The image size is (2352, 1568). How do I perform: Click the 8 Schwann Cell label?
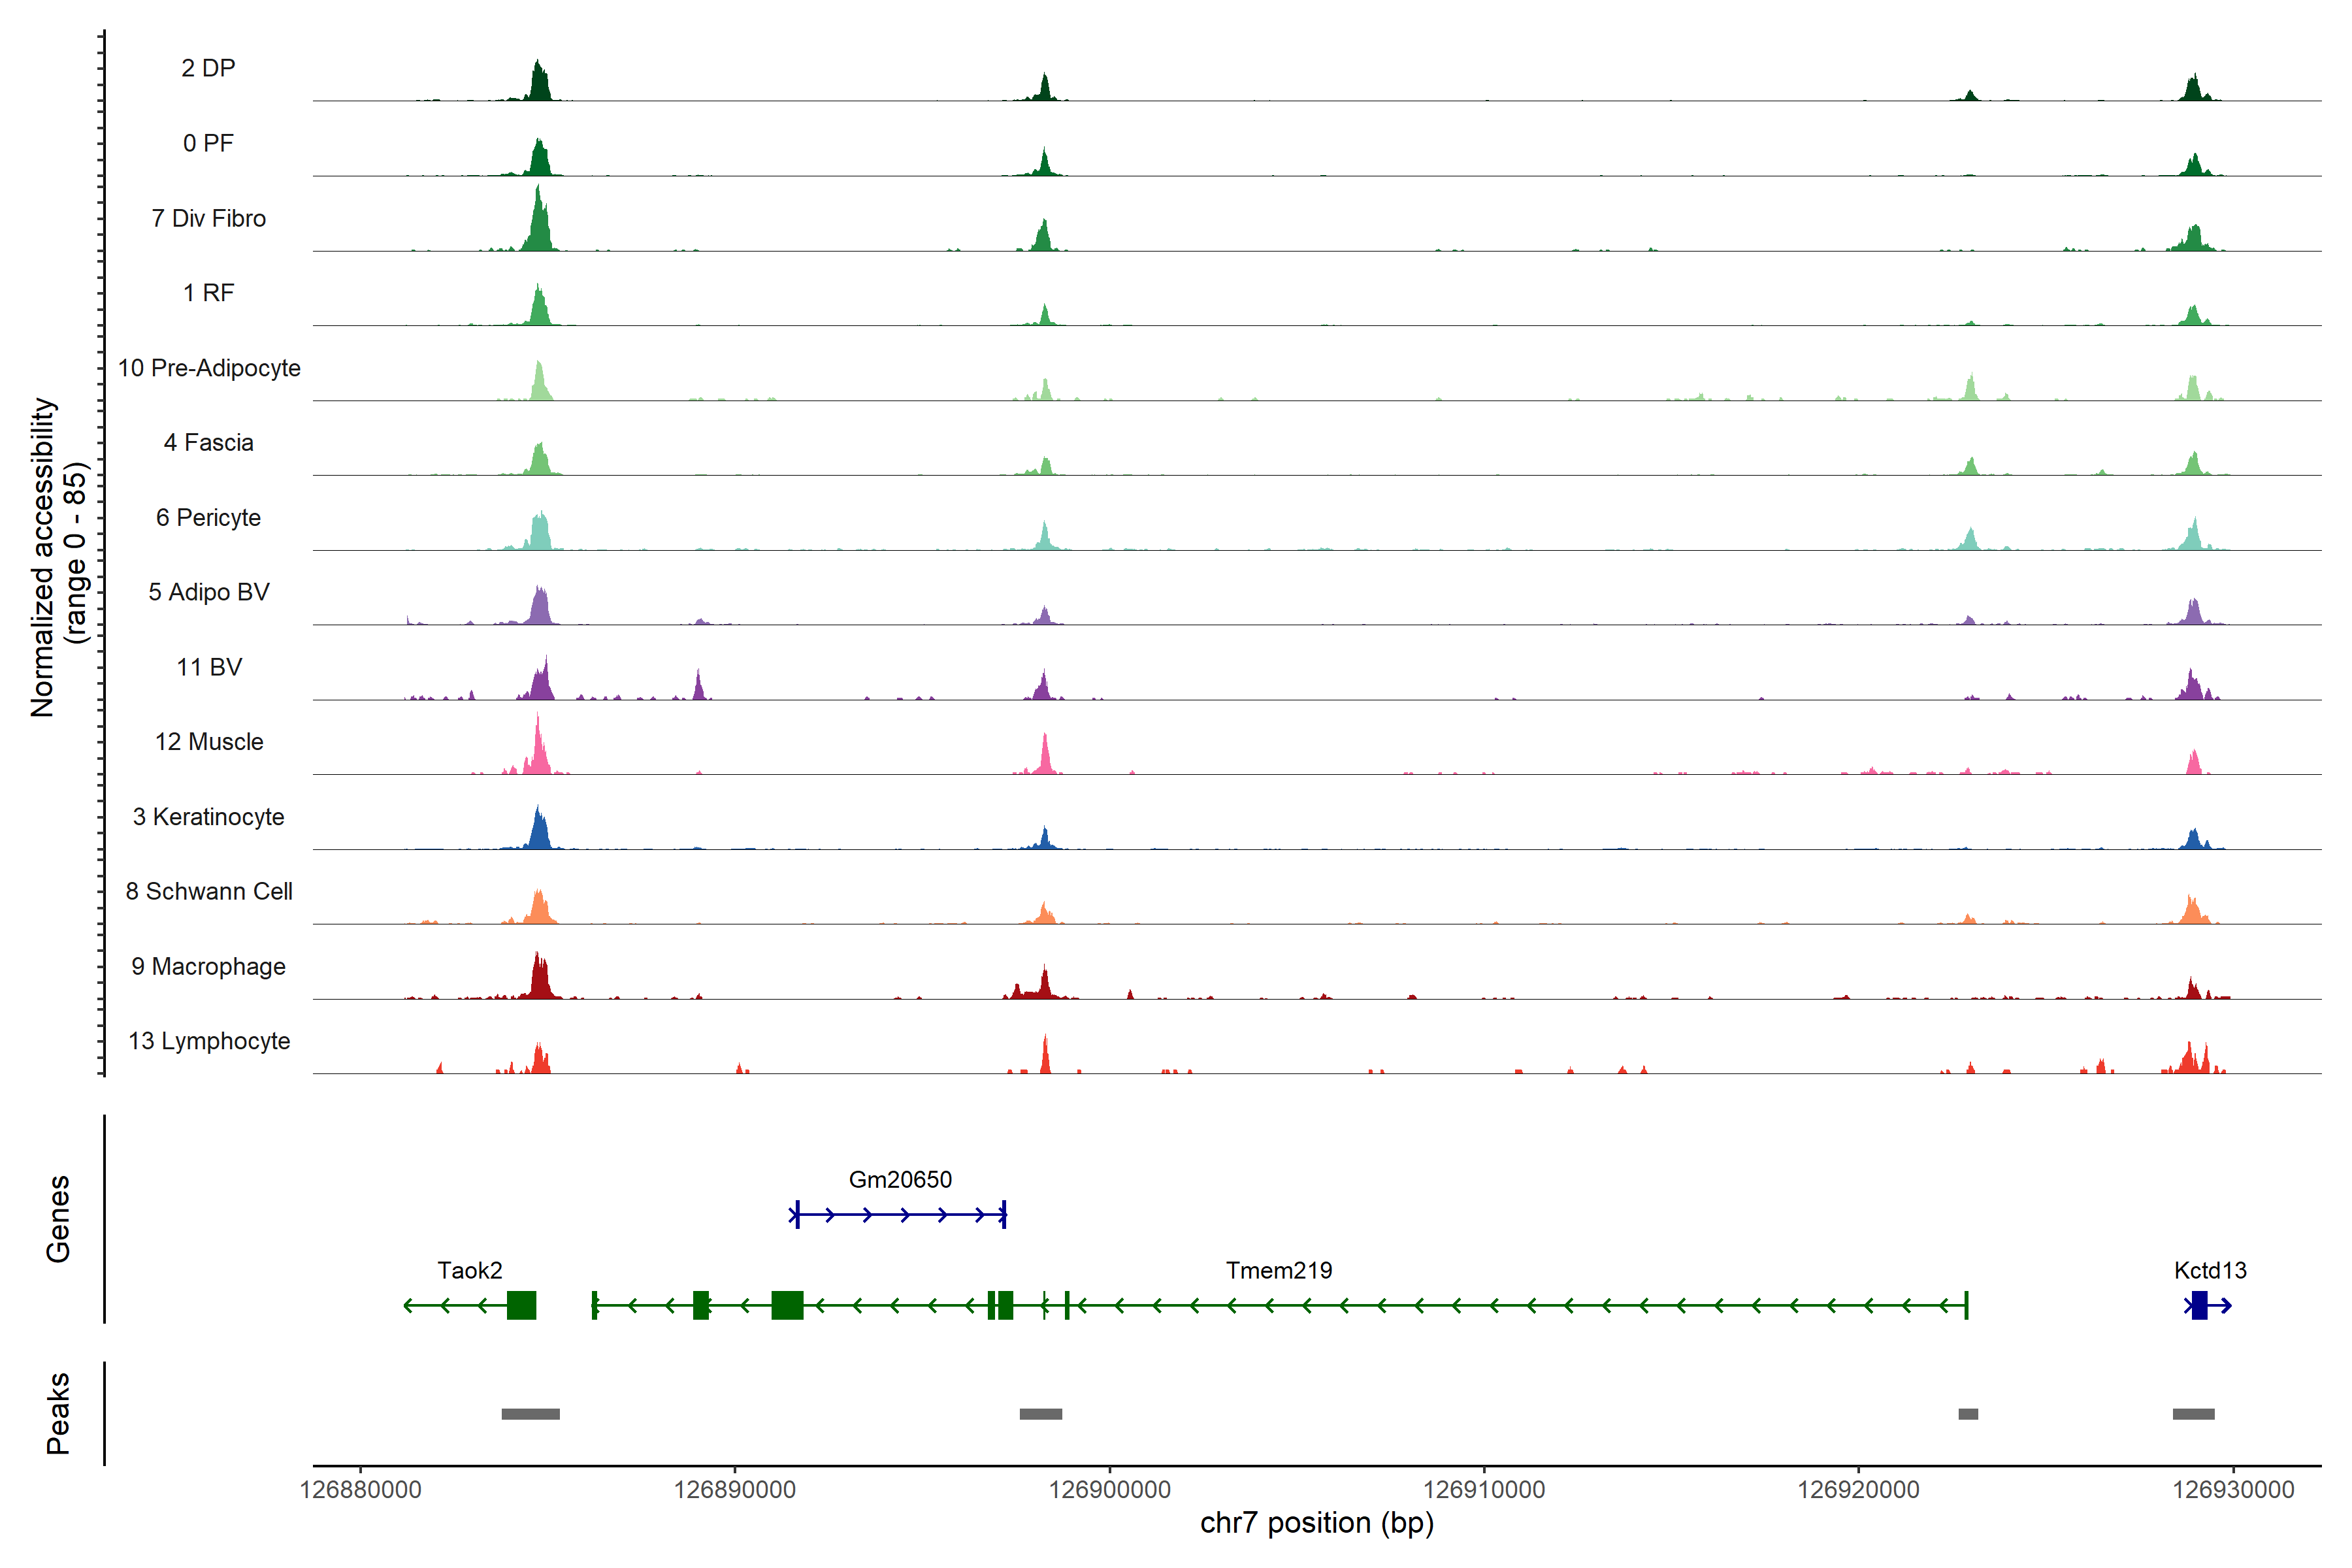[x=209, y=891]
